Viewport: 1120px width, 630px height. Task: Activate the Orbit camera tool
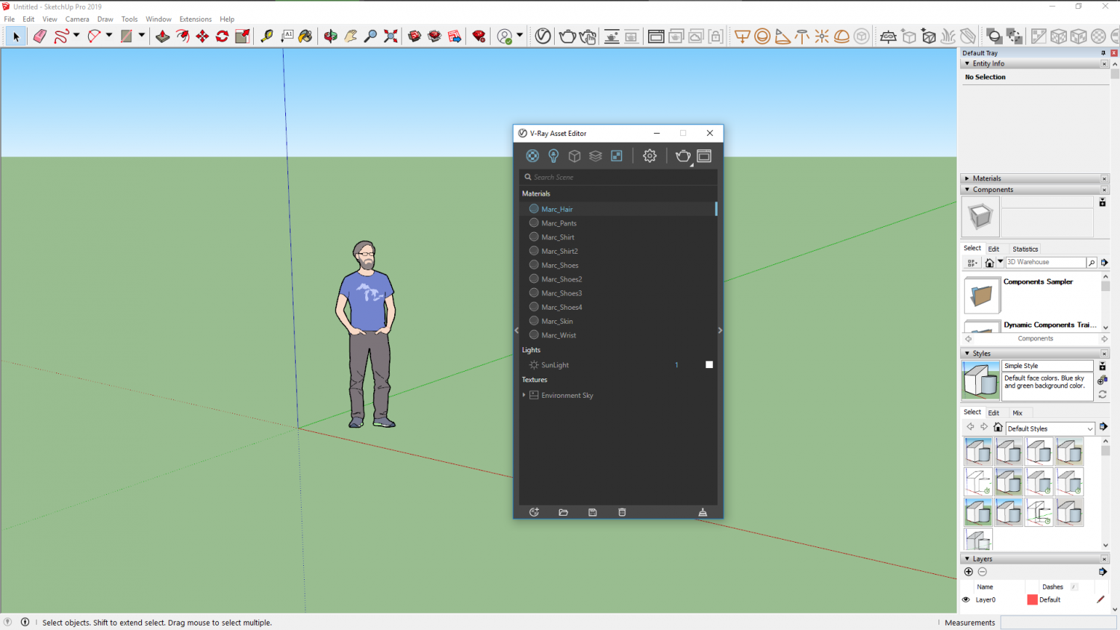tap(330, 36)
